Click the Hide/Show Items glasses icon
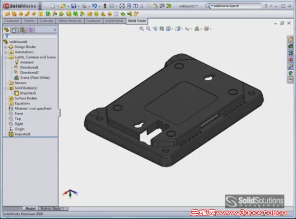The width and height of the screenshot is (296, 219). point(187,29)
